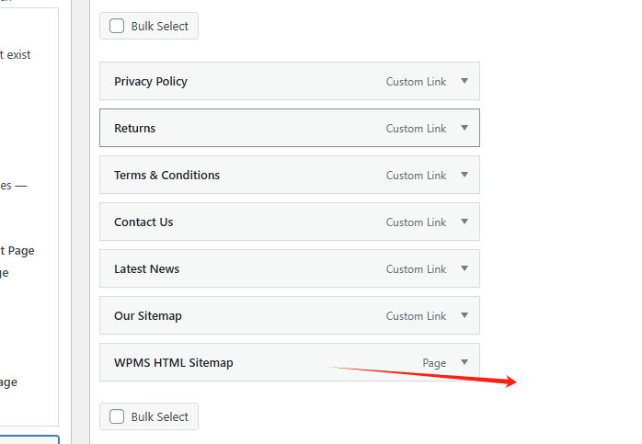Click Custom Link label on Returns item
Viewport: 642px width, 444px height.
tap(416, 129)
